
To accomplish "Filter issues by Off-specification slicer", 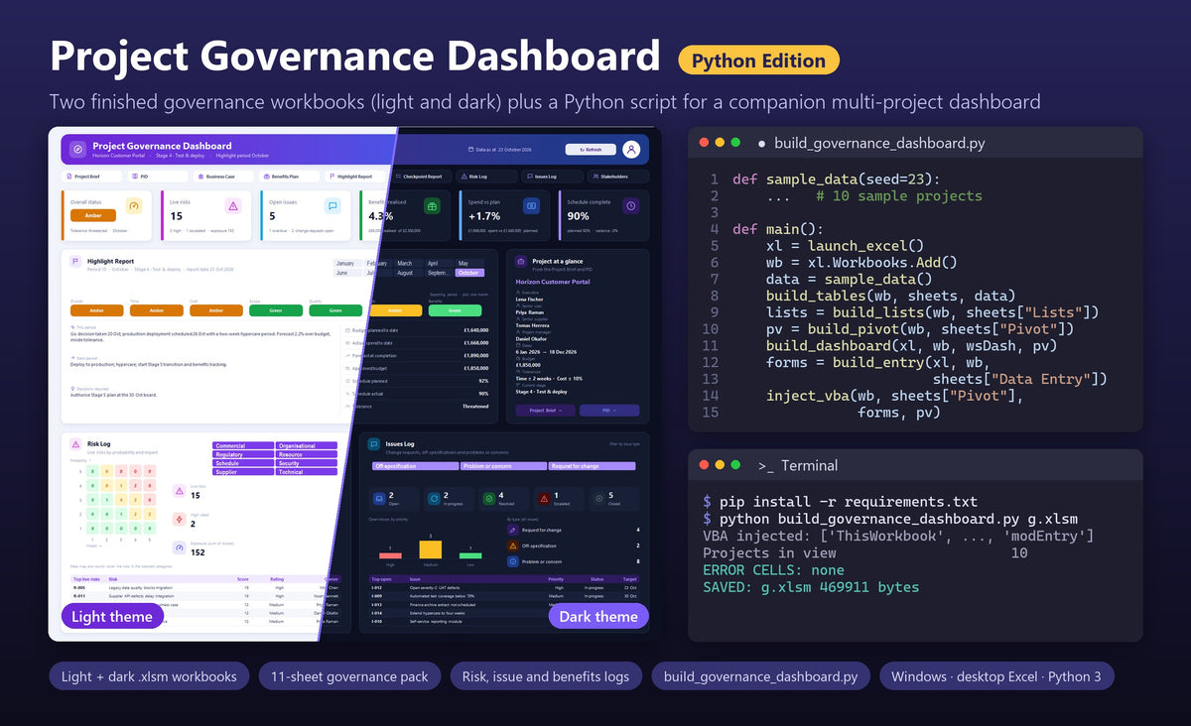I will tap(414, 466).
